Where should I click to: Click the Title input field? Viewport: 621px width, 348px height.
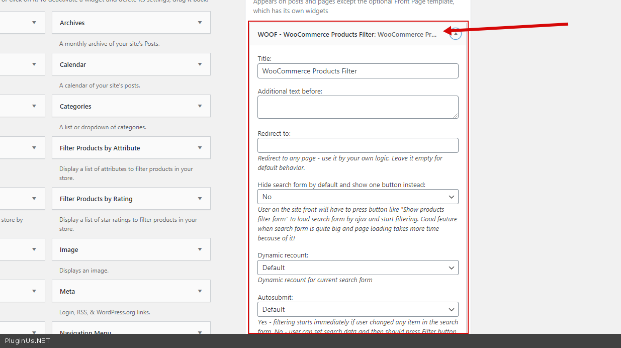358,71
